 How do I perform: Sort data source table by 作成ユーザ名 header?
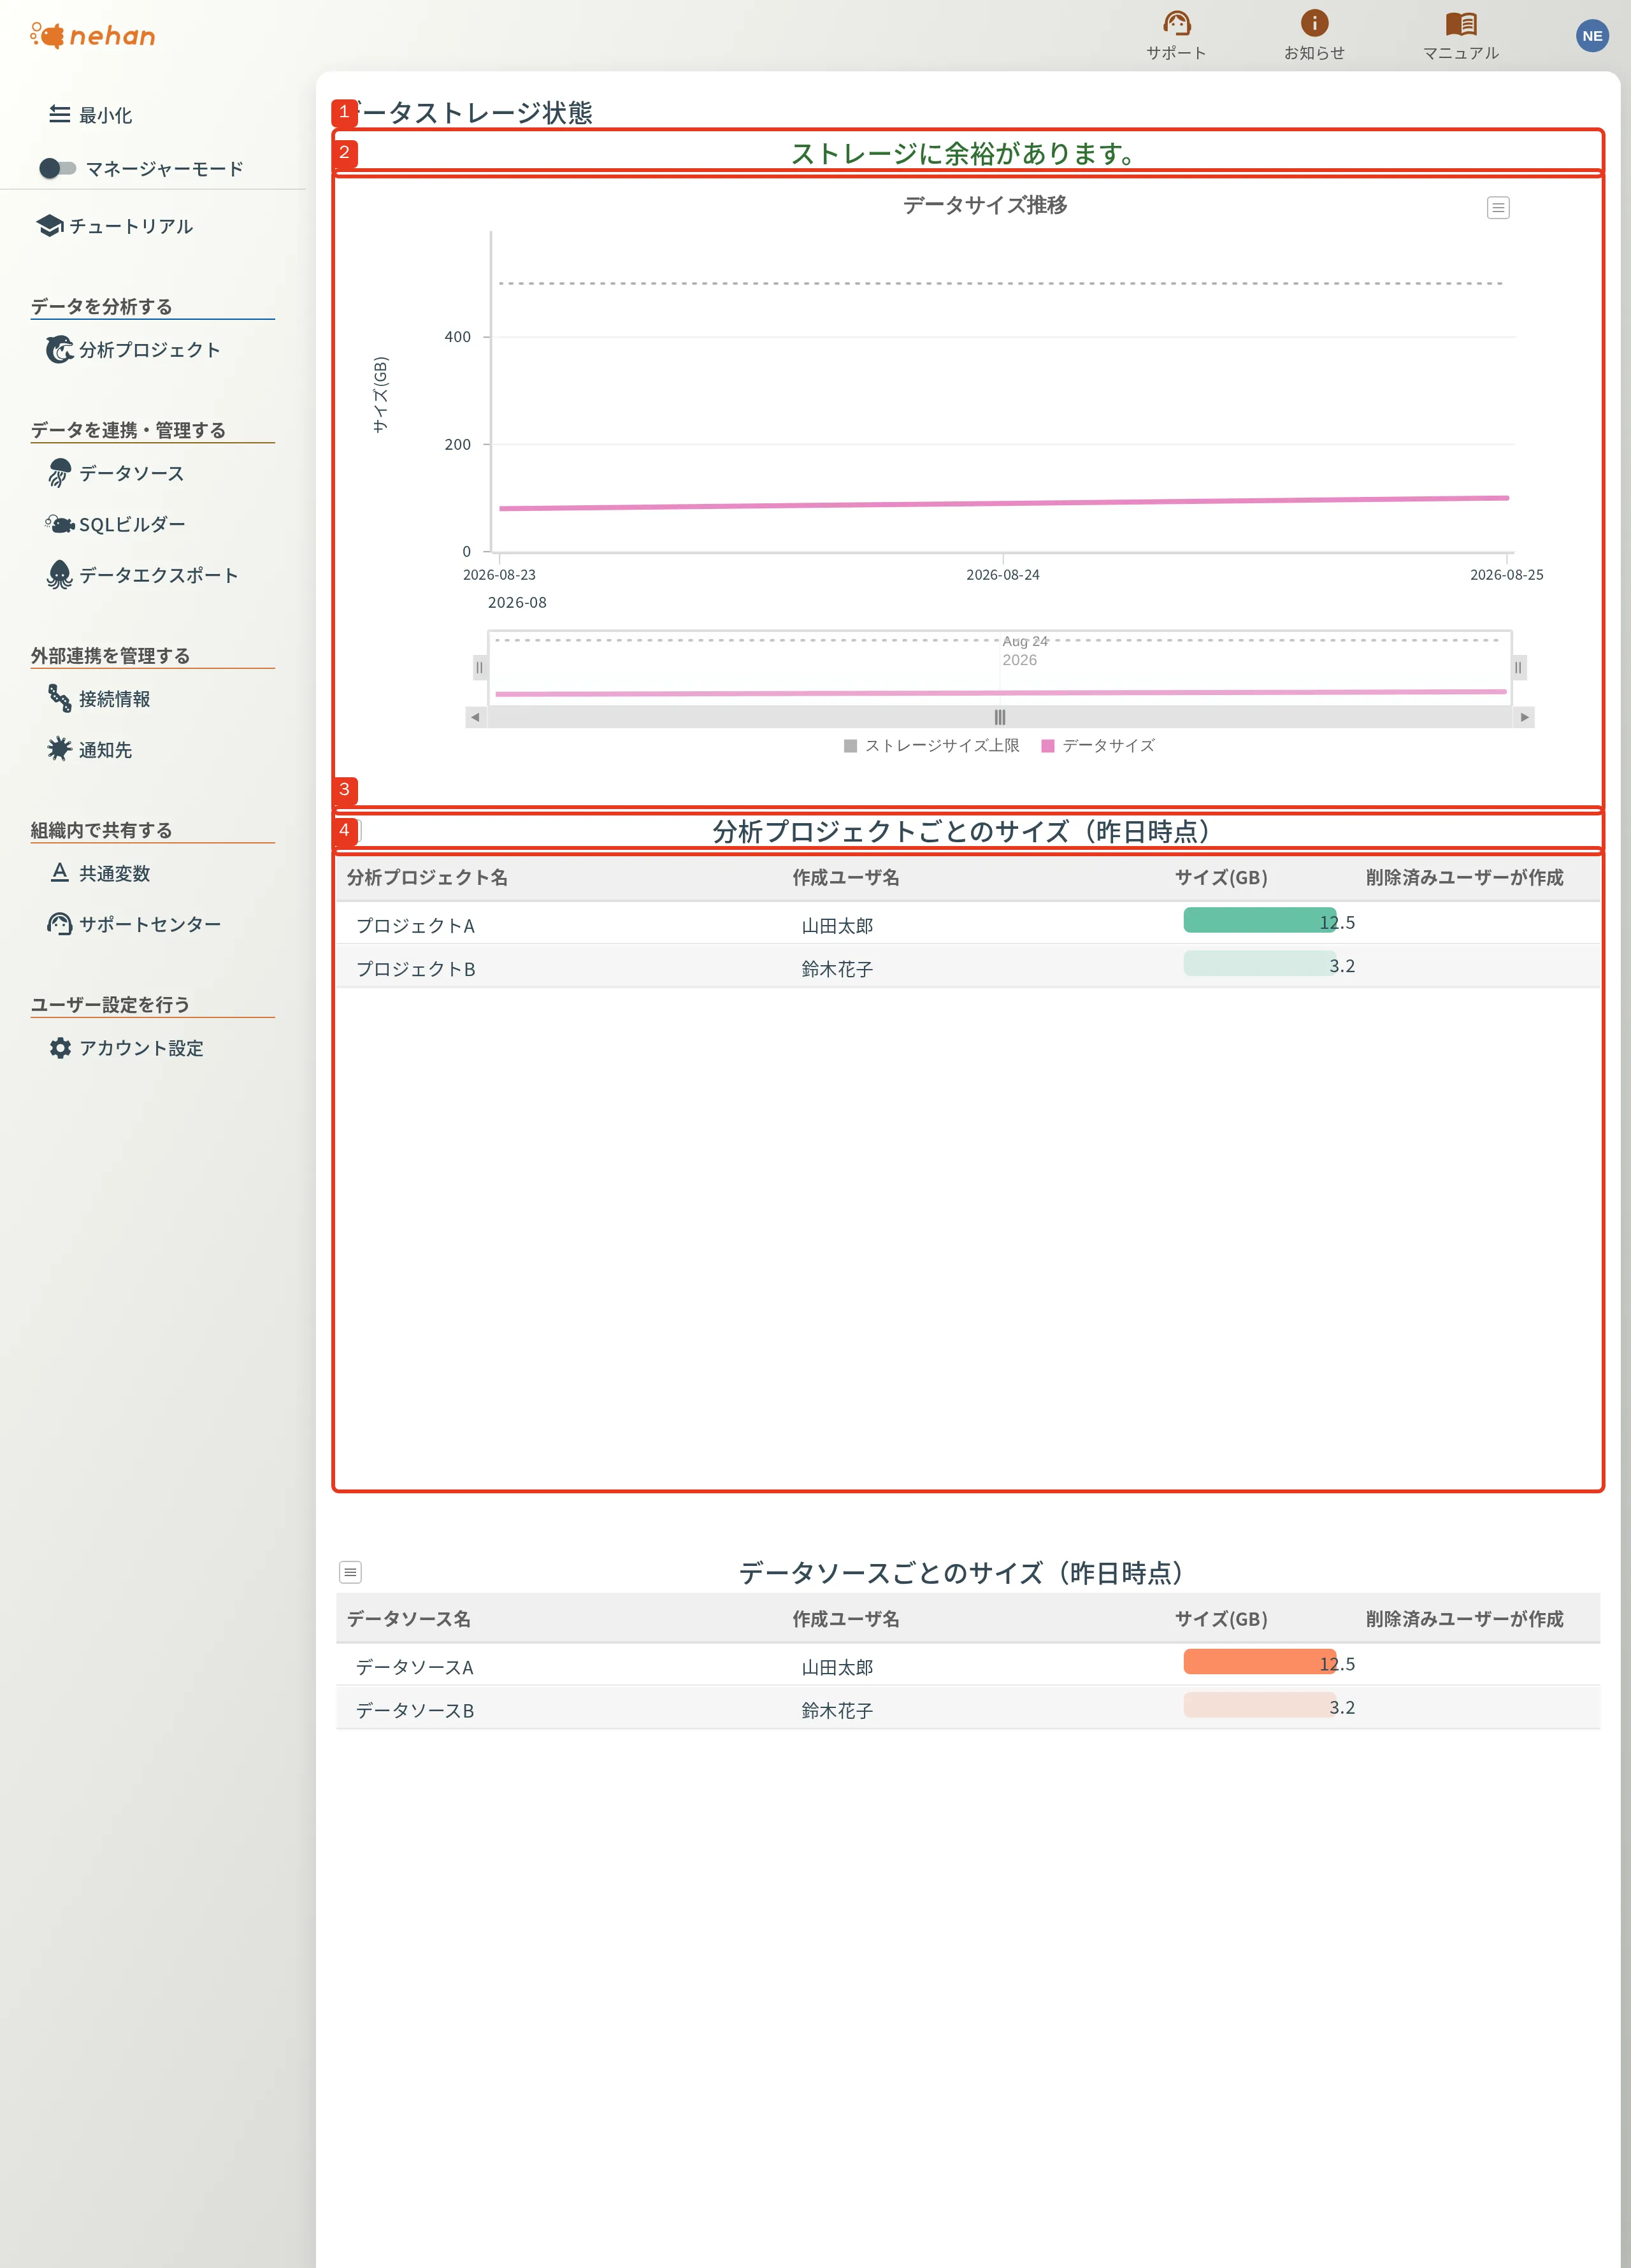click(846, 1618)
